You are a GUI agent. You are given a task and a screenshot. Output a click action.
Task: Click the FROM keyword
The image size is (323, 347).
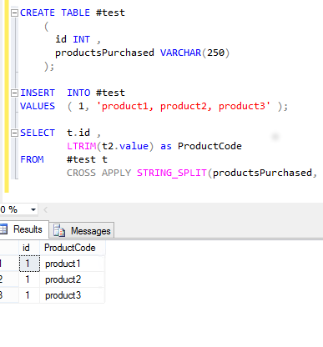pos(32,159)
